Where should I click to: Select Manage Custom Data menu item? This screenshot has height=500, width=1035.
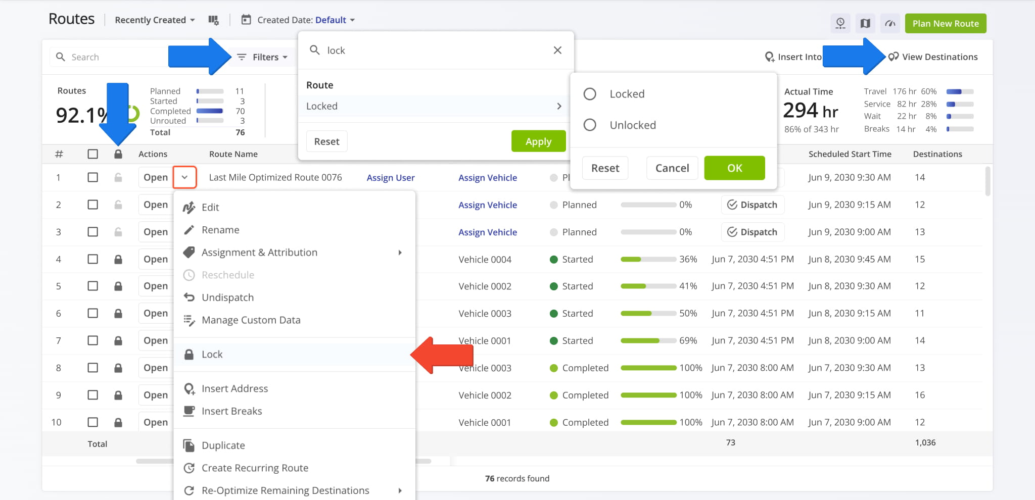[x=294, y=320]
